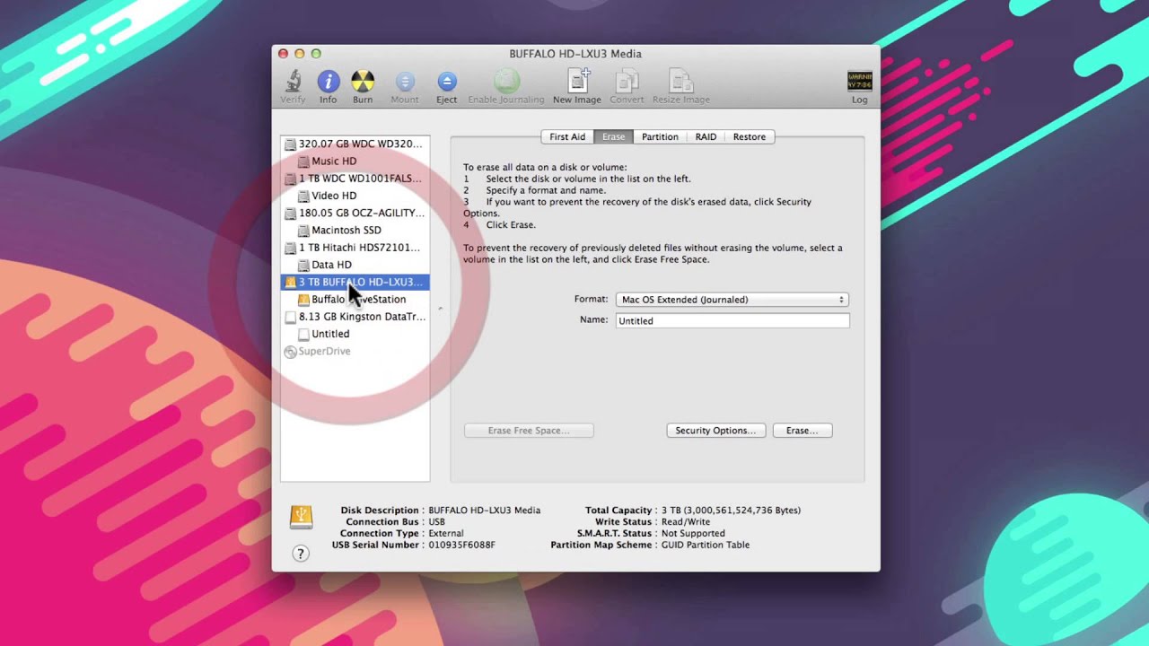Click the 8.13 GB Kingston disk icon

[x=290, y=317]
